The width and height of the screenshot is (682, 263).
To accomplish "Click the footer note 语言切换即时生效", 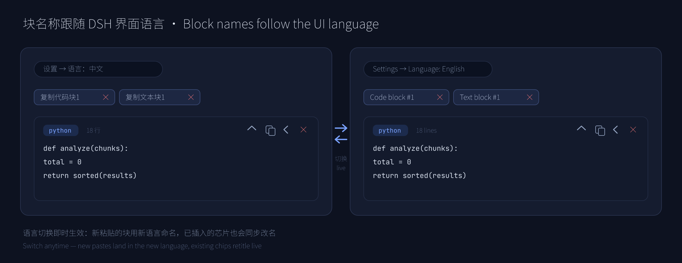I will 149,233.
